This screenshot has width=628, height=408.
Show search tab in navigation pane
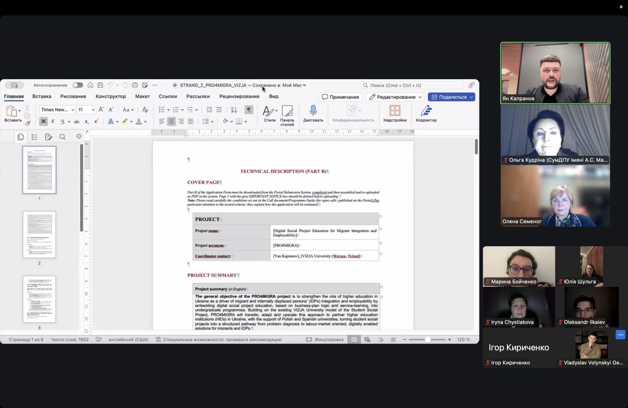click(62, 137)
